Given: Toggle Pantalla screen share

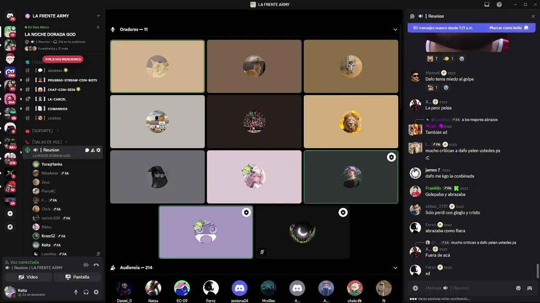Looking at the screenshot, I should click(77, 277).
